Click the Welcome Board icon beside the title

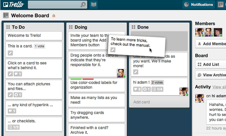pos(6,15)
